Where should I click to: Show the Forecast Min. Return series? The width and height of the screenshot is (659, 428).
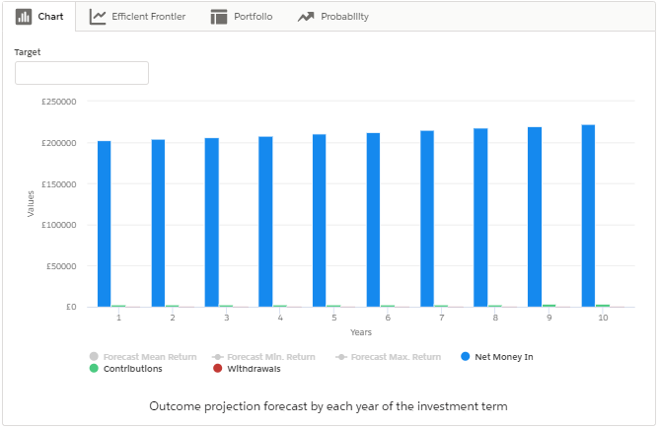point(263,357)
